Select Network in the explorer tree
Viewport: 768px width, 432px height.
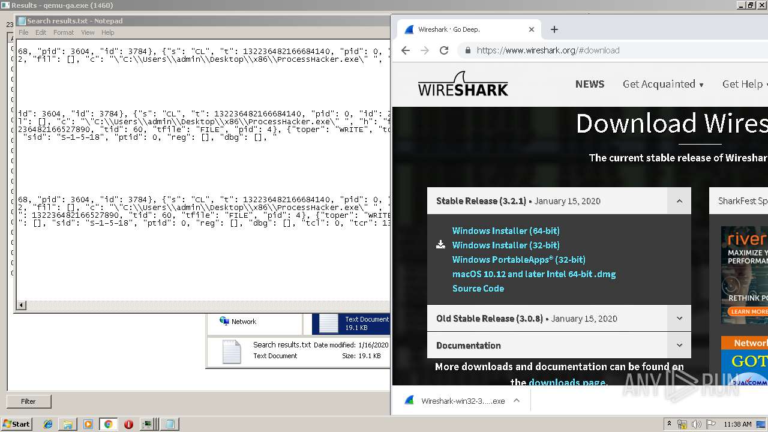point(238,322)
